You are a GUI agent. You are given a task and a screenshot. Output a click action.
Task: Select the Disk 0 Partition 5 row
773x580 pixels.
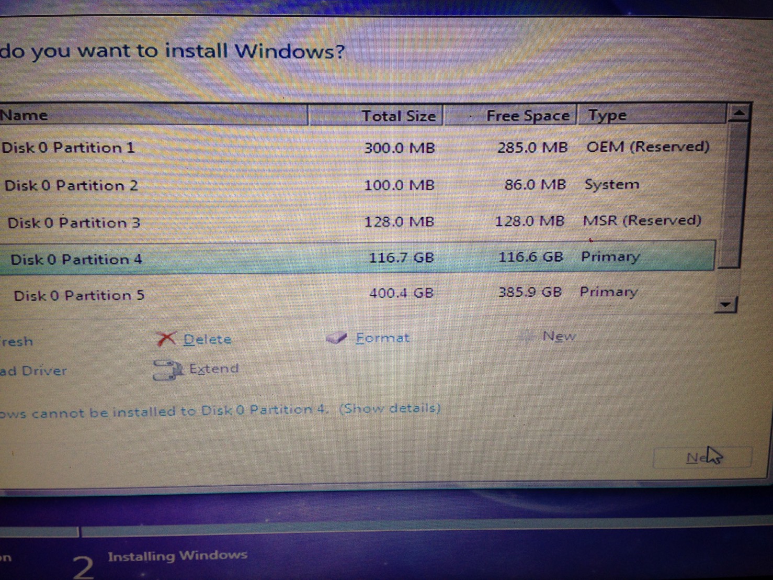click(x=358, y=294)
